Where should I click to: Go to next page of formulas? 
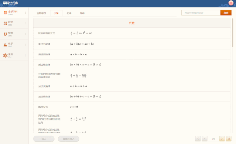click(x=222, y=138)
